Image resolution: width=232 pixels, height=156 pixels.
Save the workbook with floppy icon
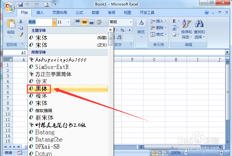tap(21, 5)
